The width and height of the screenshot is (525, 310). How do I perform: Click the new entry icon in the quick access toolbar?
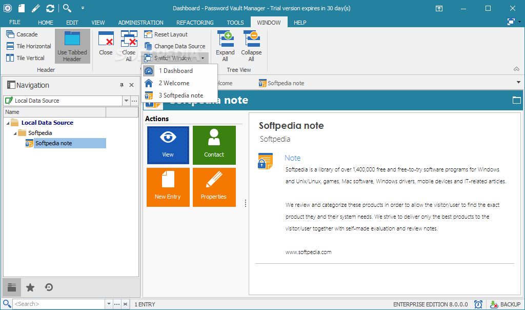[x=22, y=8]
